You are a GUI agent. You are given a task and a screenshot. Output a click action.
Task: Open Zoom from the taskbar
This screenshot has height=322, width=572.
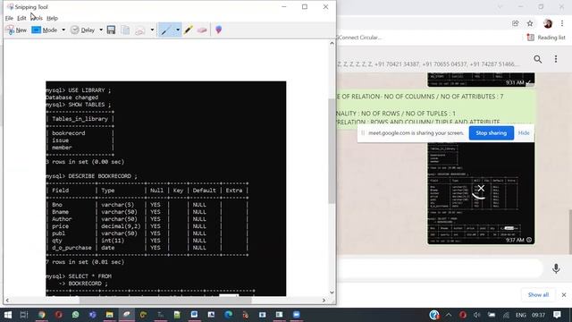[x=296, y=315]
